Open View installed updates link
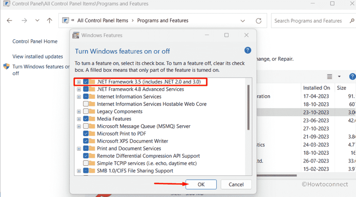This screenshot has height=197, width=356. 38,56
